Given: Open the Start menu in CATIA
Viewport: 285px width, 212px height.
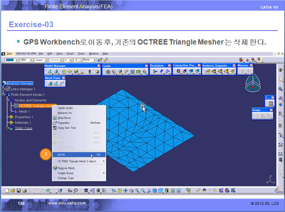Looking at the screenshot, I should point(9,54).
